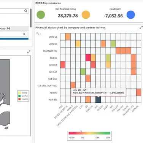Click the dark selected HUN BEL / ING cell
Screen dimensions: 143x143
(98, 100)
